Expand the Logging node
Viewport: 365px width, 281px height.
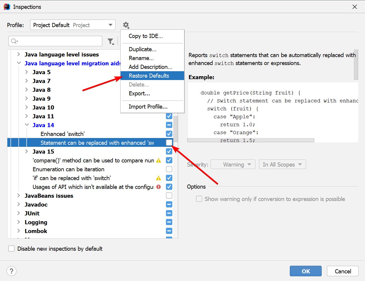[x=19, y=222]
